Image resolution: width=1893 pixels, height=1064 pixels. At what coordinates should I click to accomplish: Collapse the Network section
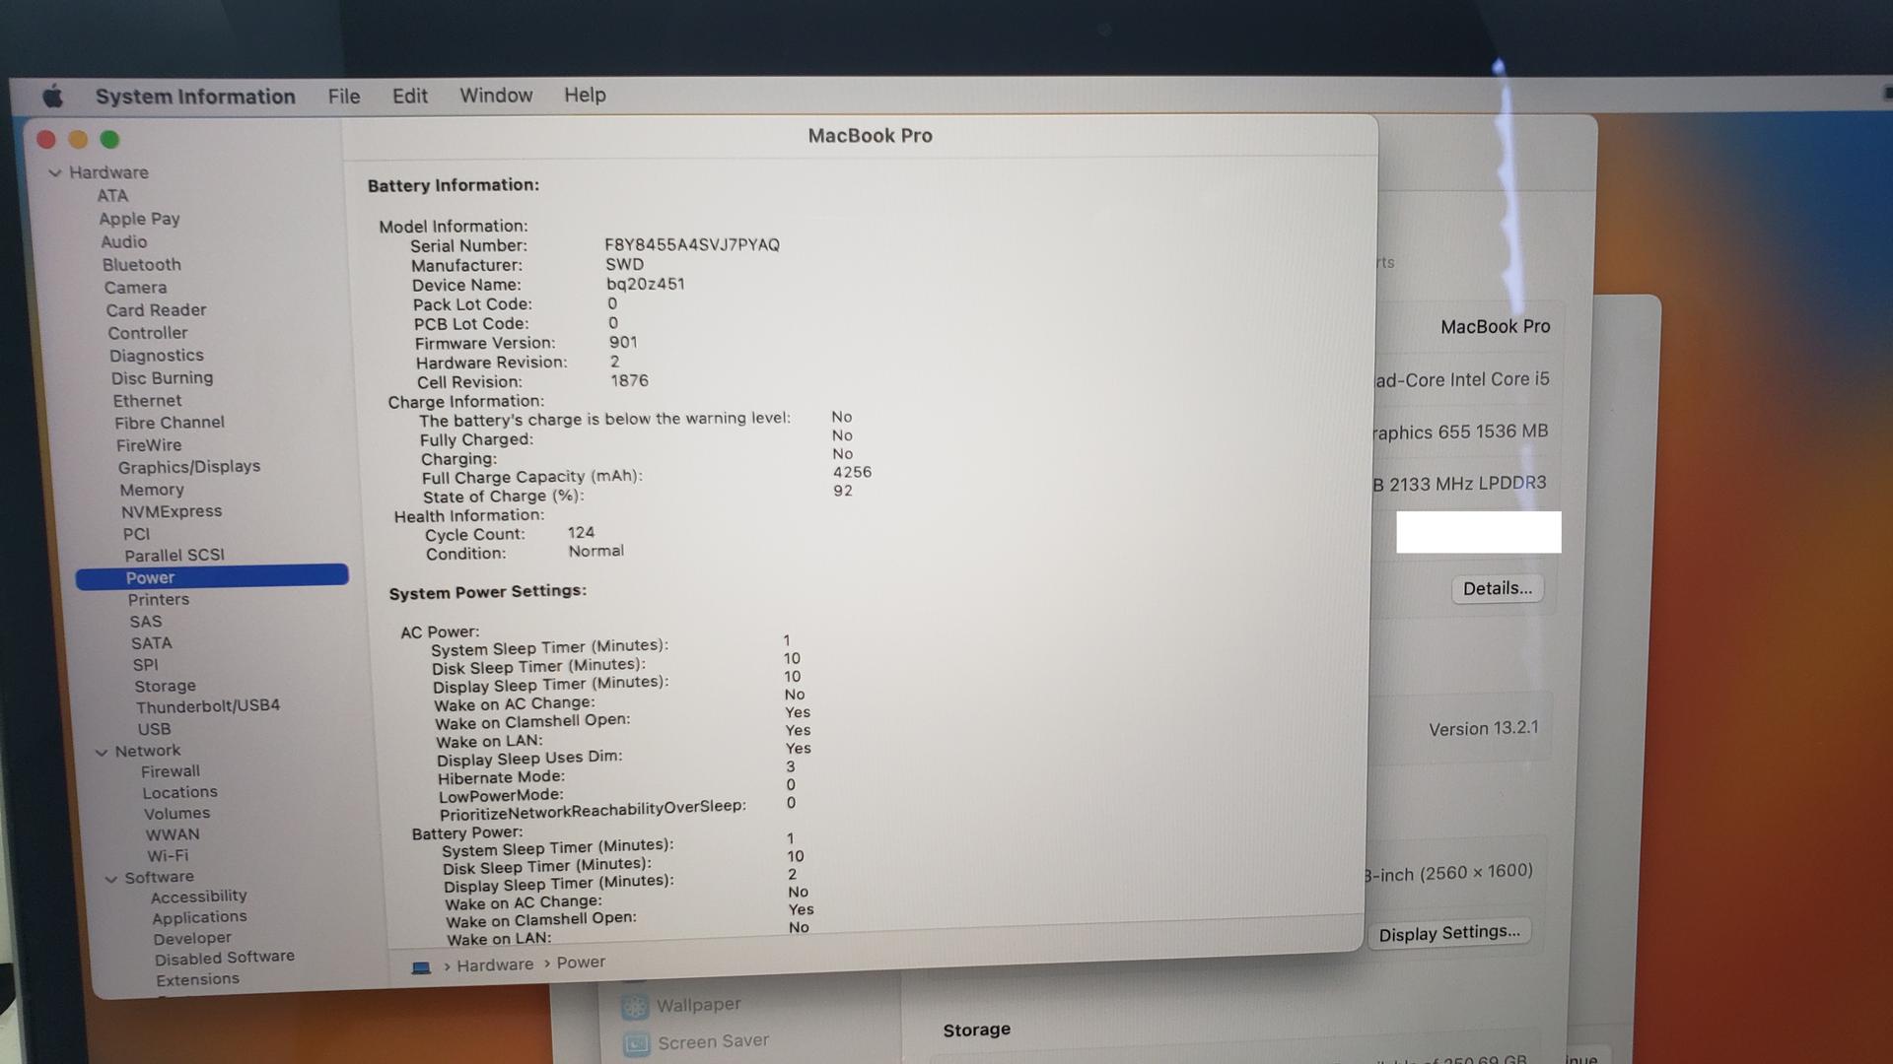(102, 752)
